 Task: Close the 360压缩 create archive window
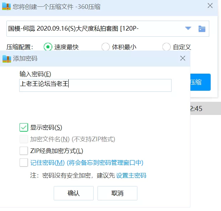click(210, 6)
